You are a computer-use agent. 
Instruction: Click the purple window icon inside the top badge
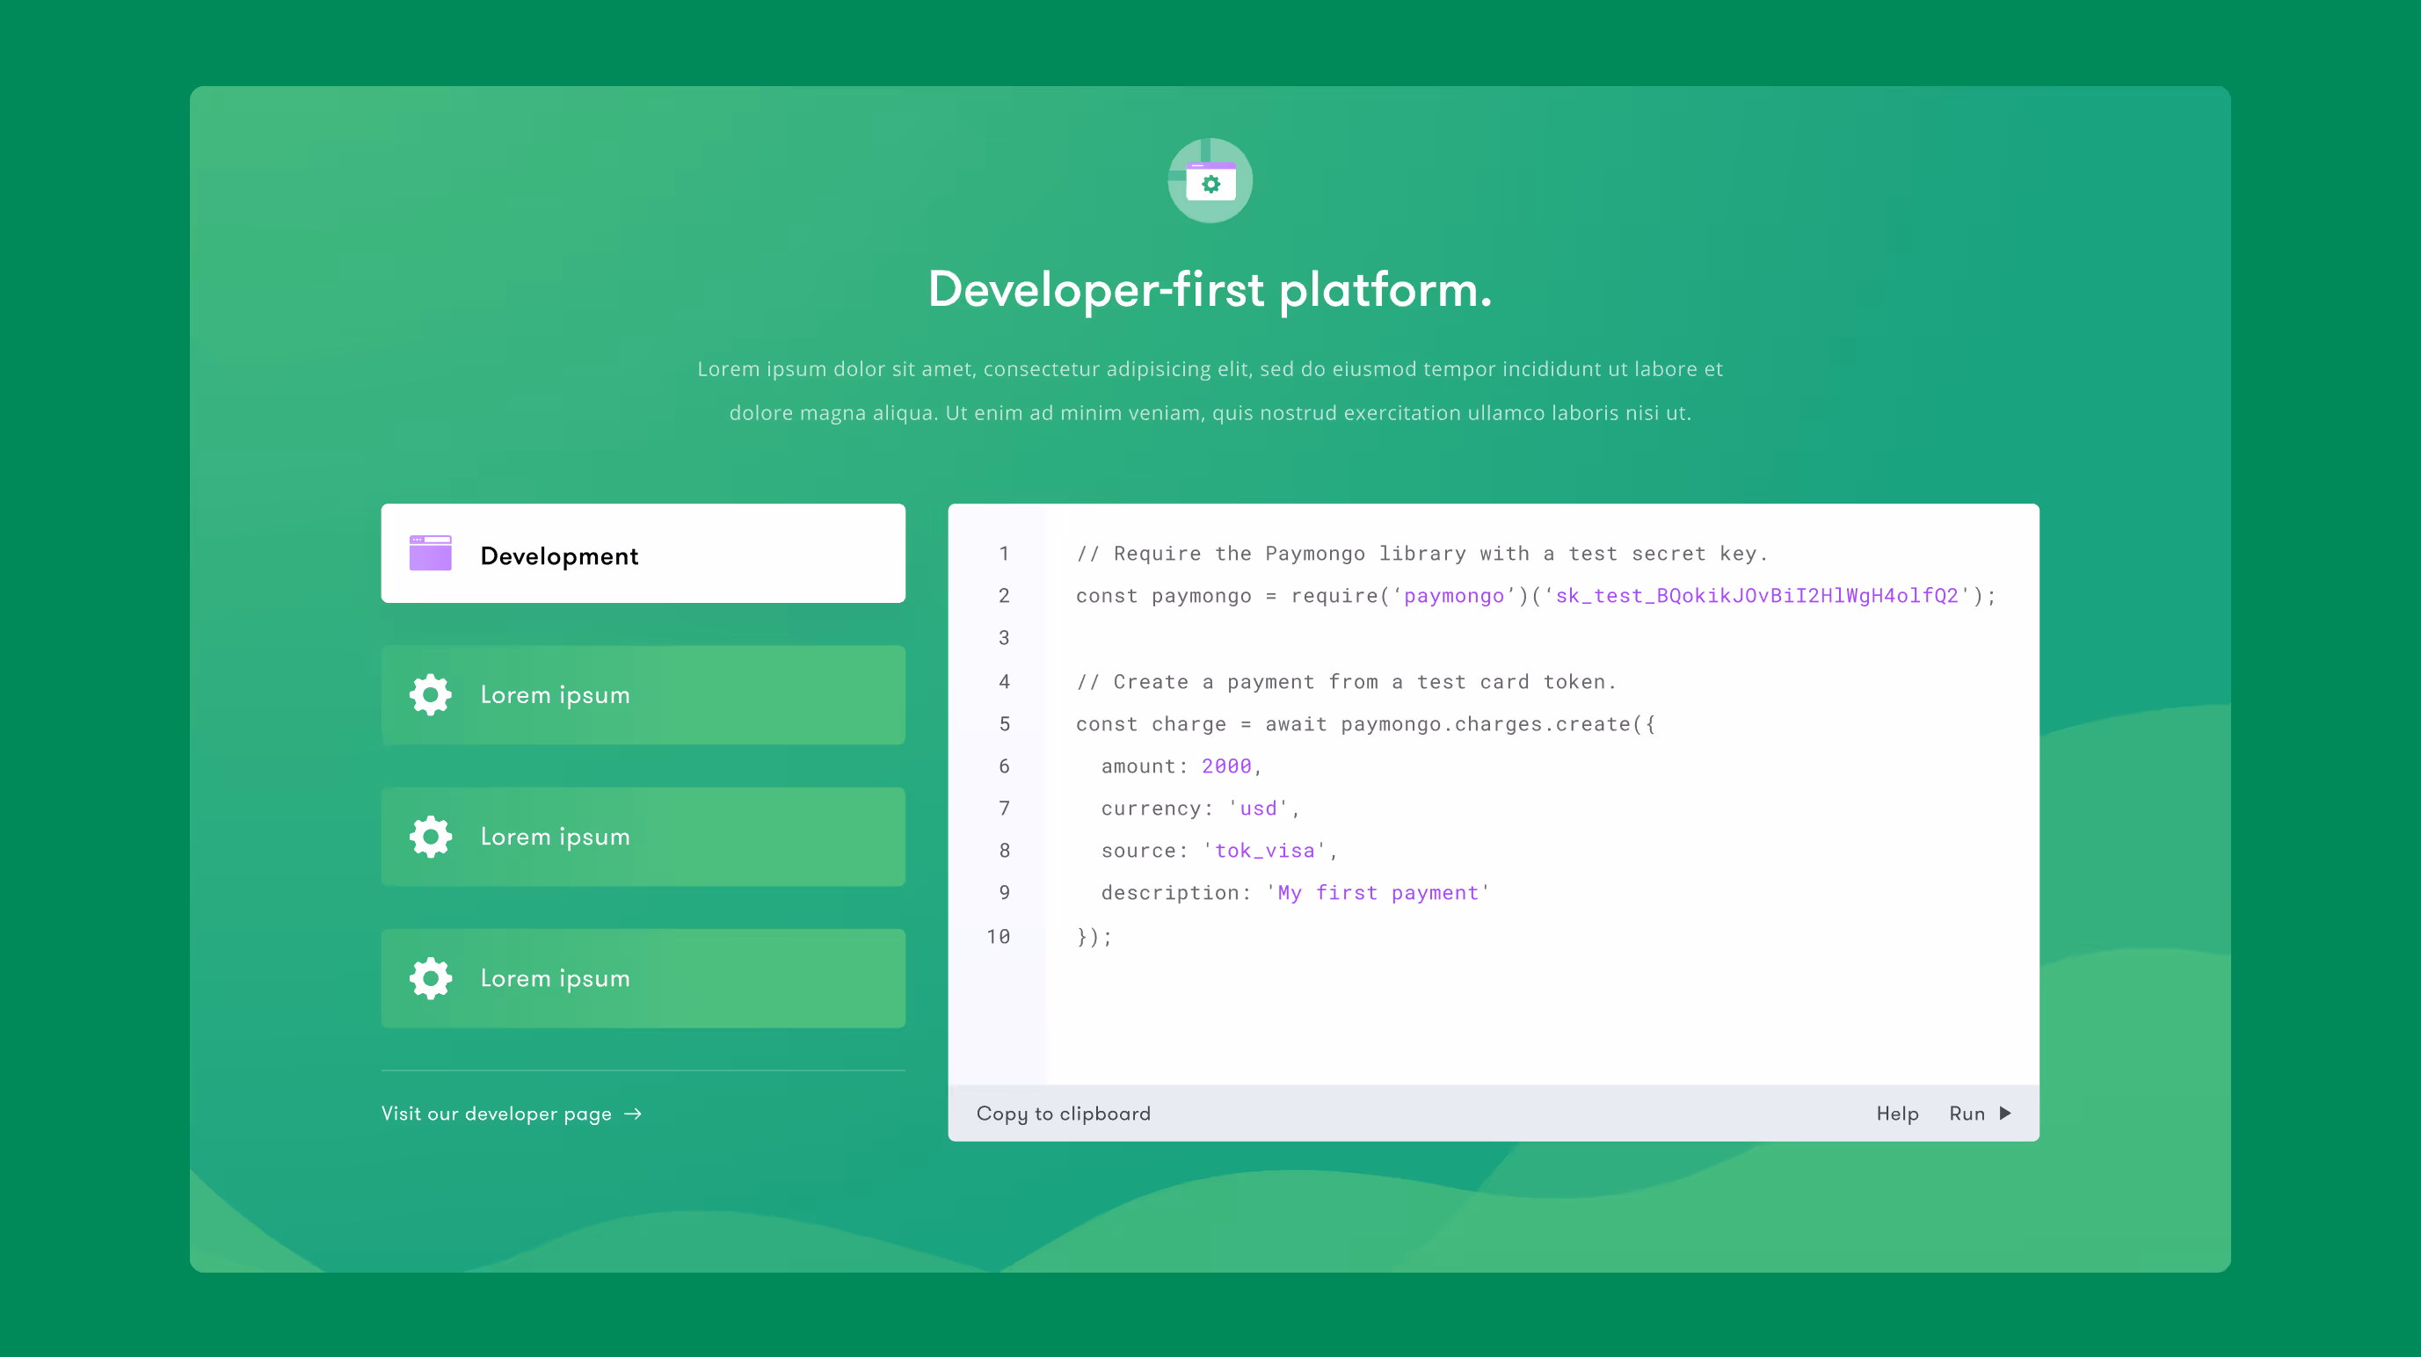[1210, 182]
